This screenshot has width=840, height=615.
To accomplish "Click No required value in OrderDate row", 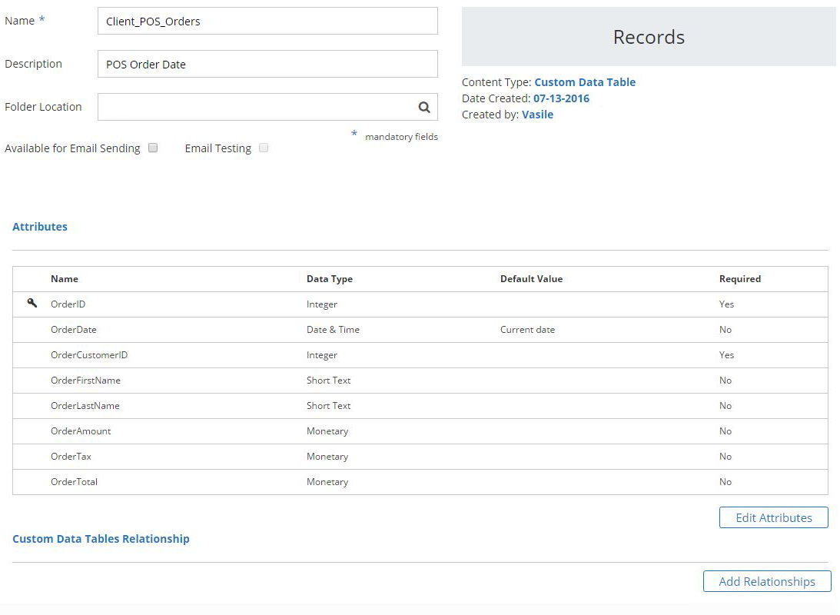I will pos(725,330).
